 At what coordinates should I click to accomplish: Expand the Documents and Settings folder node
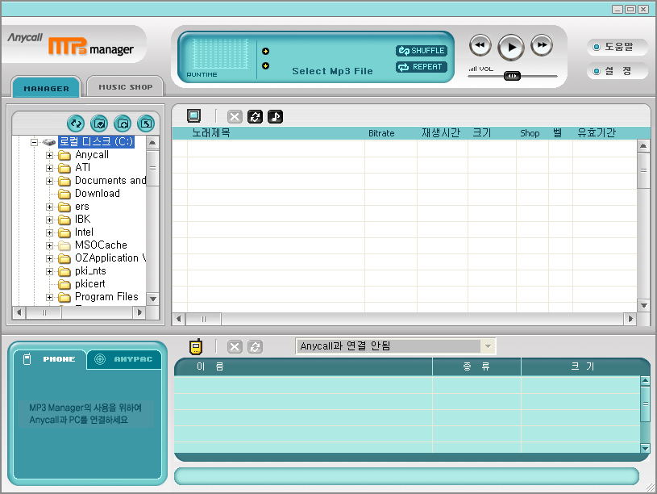click(49, 182)
